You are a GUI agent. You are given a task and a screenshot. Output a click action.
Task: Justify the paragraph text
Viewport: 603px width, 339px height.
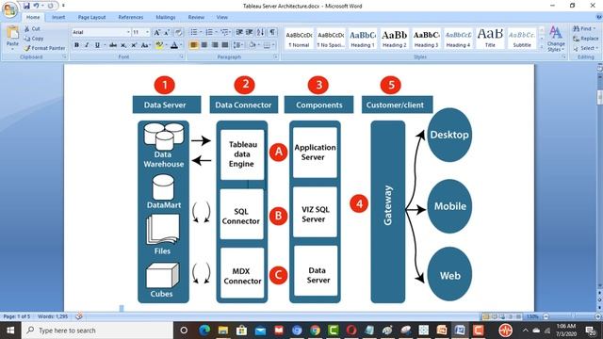pyautogui.click(x=225, y=45)
